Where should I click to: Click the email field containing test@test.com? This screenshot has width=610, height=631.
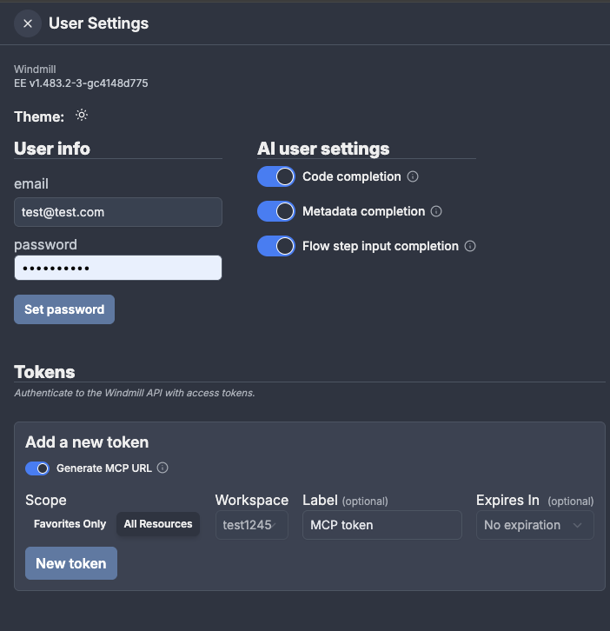point(118,211)
